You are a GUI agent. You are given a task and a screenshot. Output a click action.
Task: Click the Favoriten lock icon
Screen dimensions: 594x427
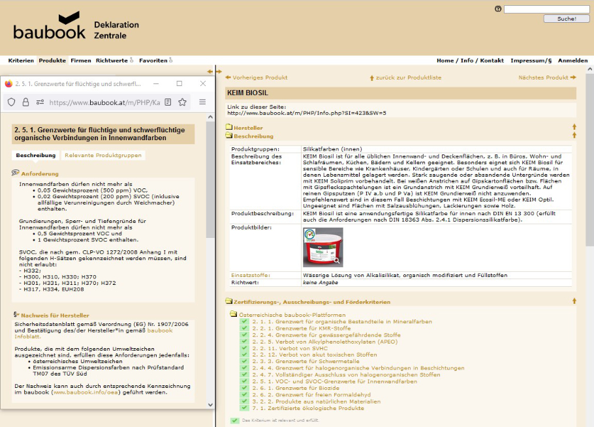coord(171,60)
